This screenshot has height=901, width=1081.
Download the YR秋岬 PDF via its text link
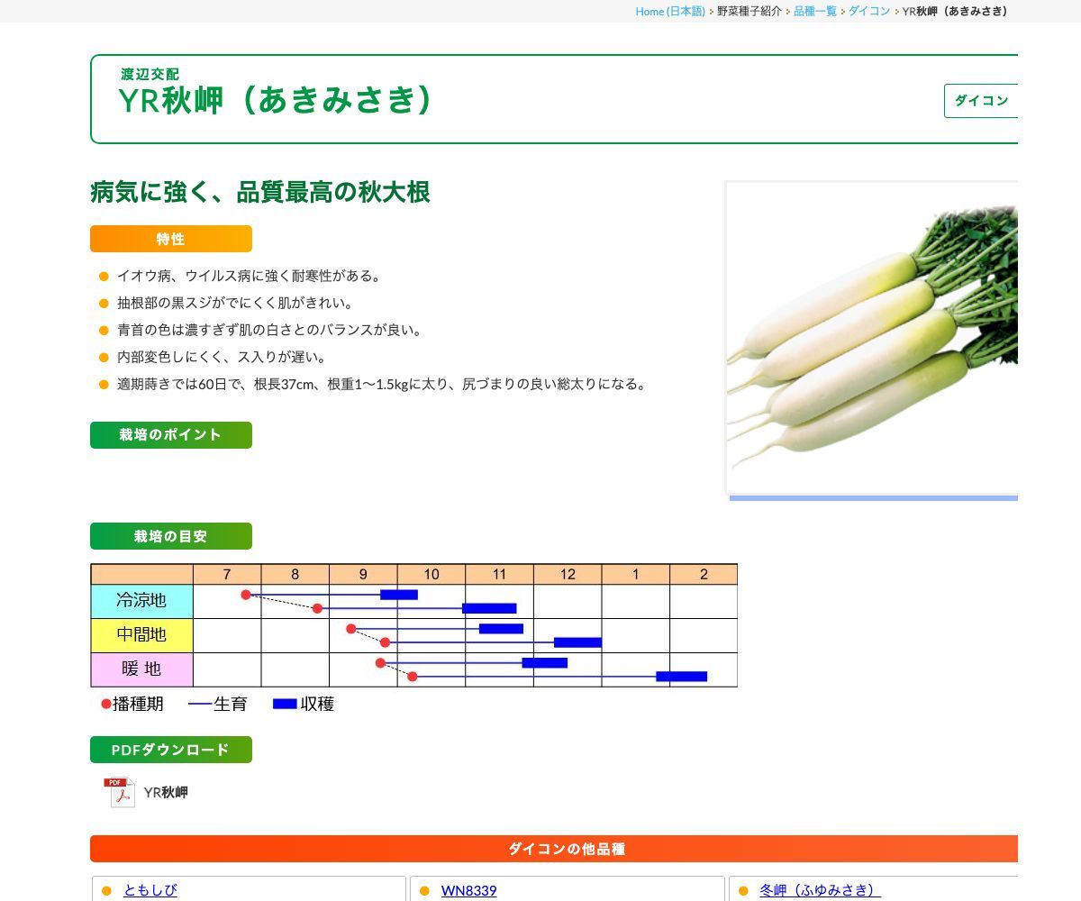tap(166, 792)
